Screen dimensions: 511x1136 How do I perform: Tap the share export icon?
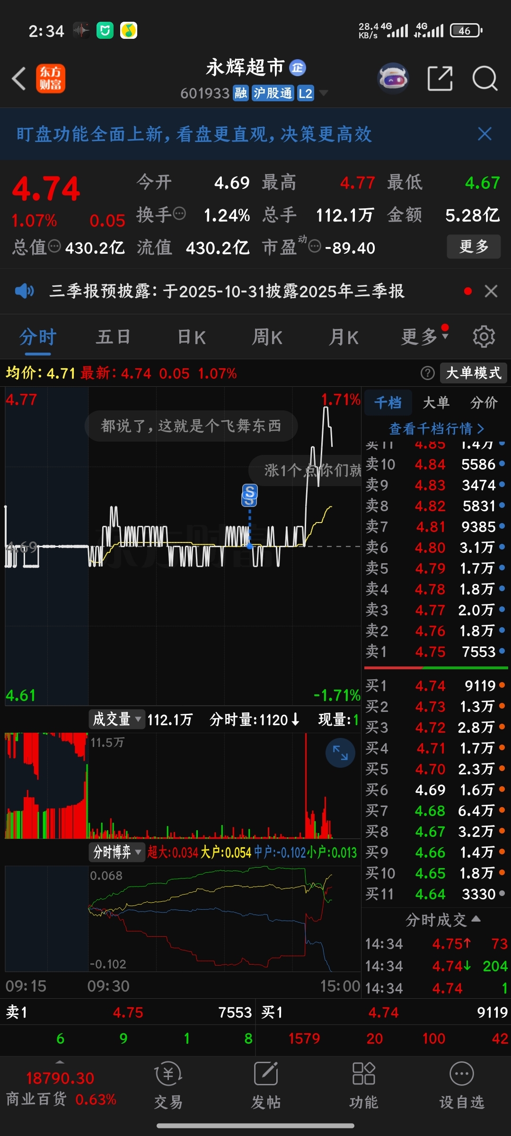[x=440, y=78]
